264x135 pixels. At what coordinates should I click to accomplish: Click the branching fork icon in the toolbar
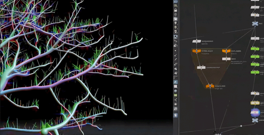176,100
